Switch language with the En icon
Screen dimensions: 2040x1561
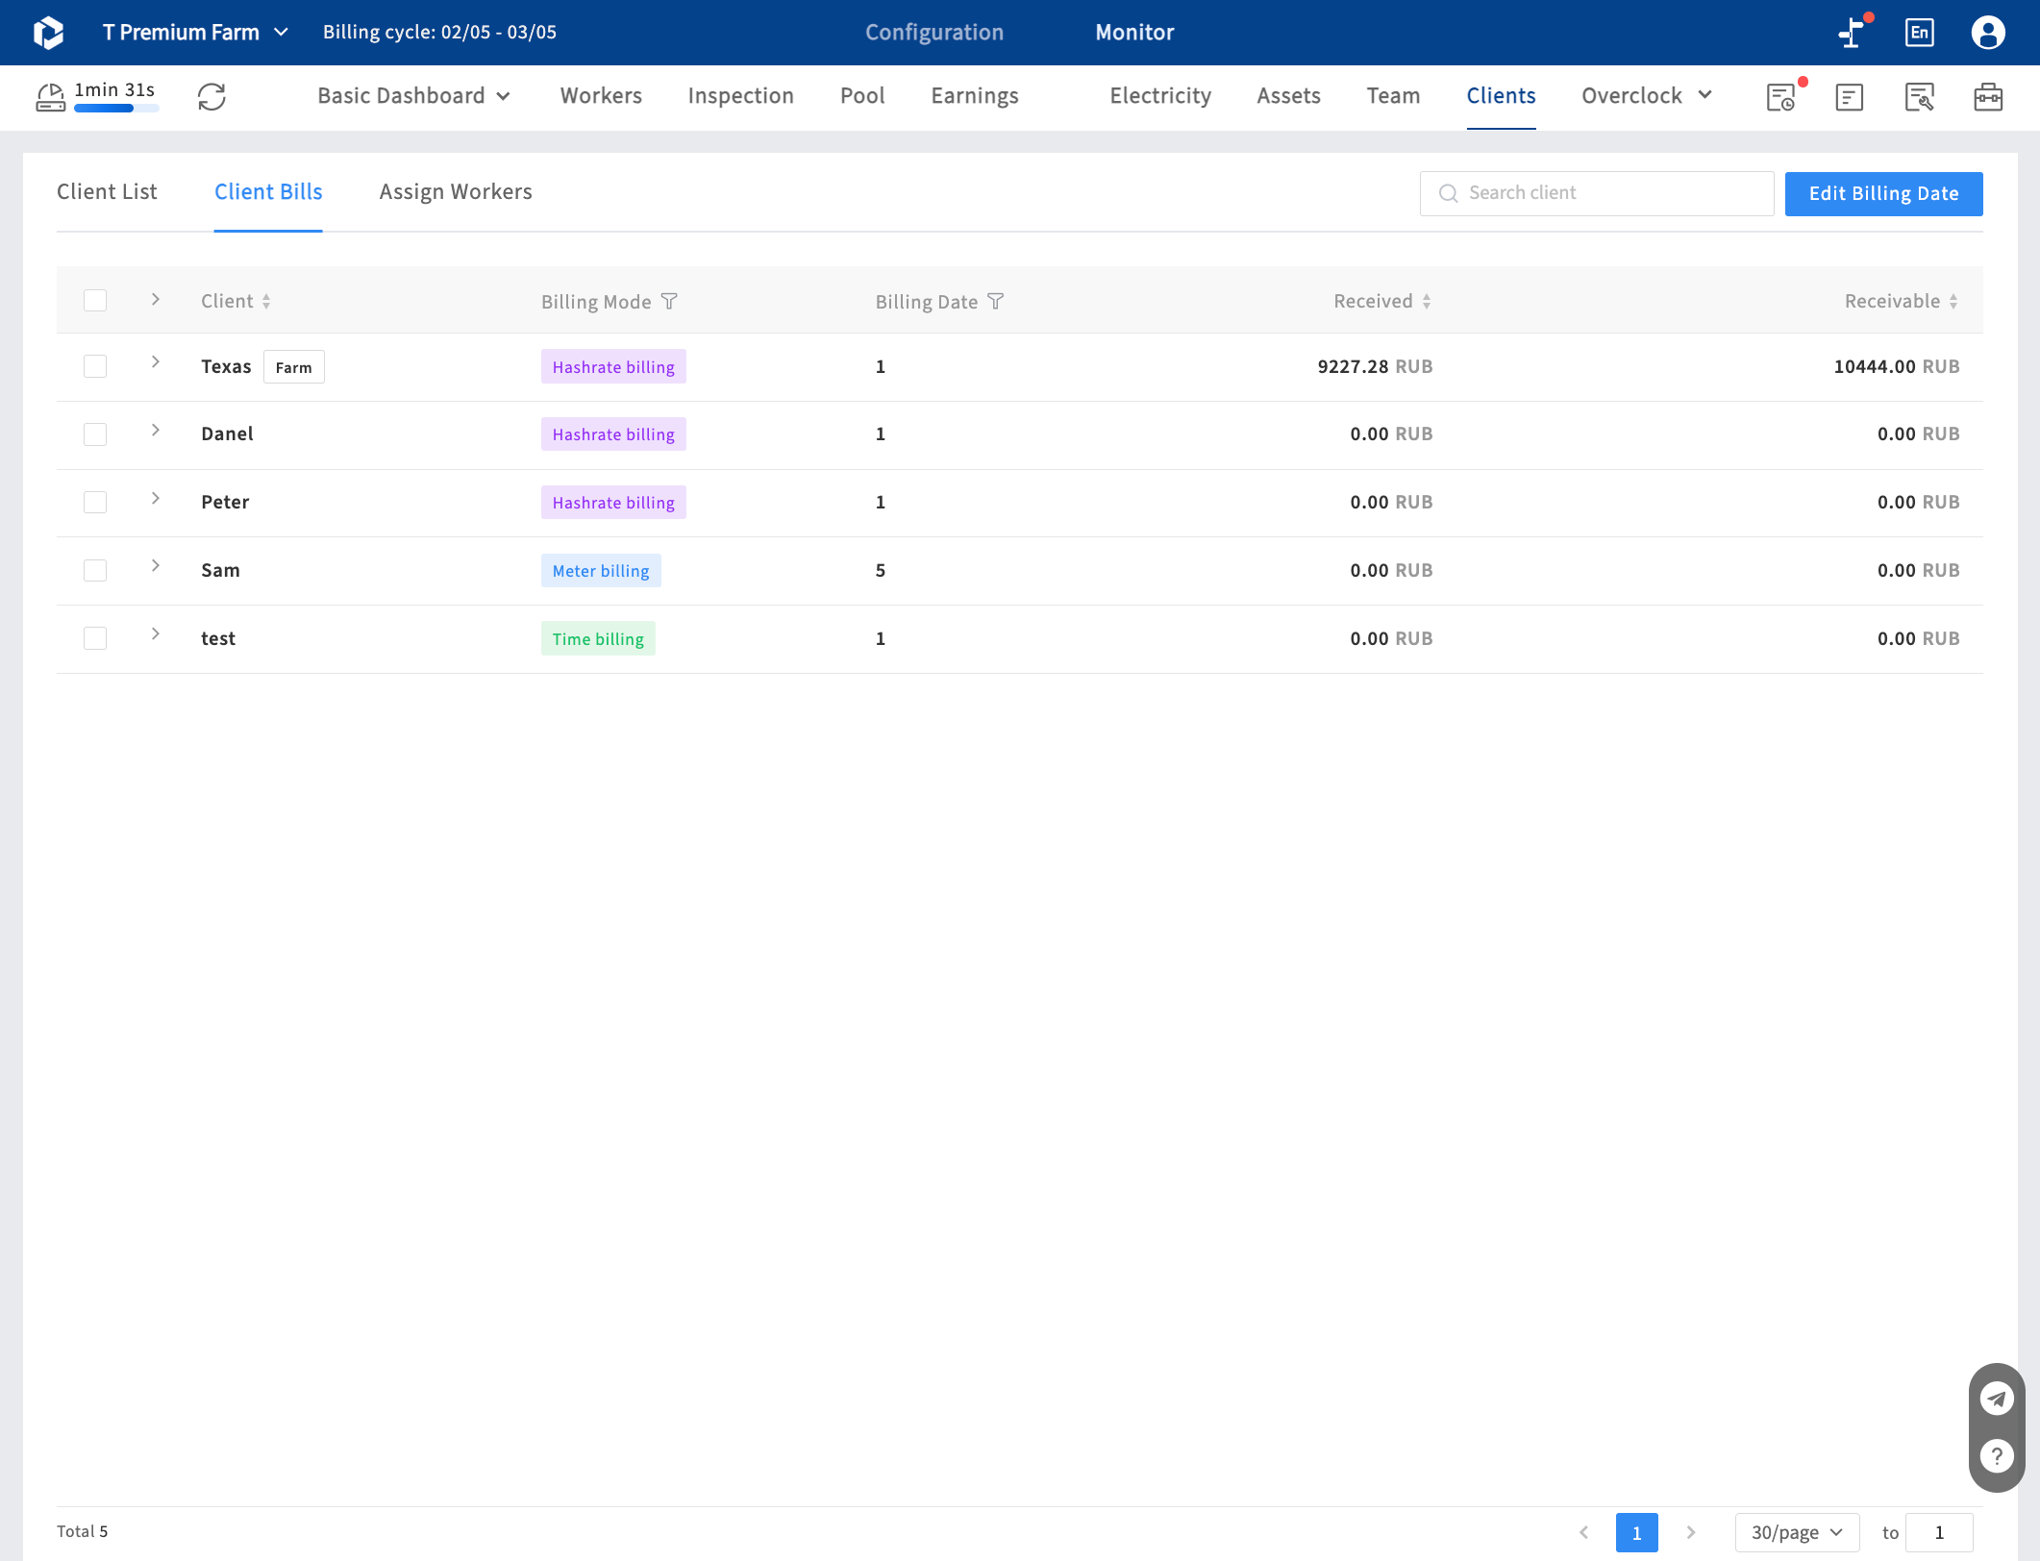[1919, 33]
